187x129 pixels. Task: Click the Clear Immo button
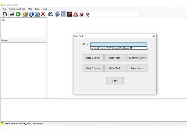click(137, 68)
